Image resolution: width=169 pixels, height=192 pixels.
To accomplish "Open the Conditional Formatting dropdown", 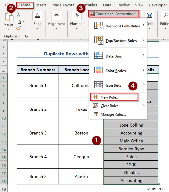I will pos(114,14).
